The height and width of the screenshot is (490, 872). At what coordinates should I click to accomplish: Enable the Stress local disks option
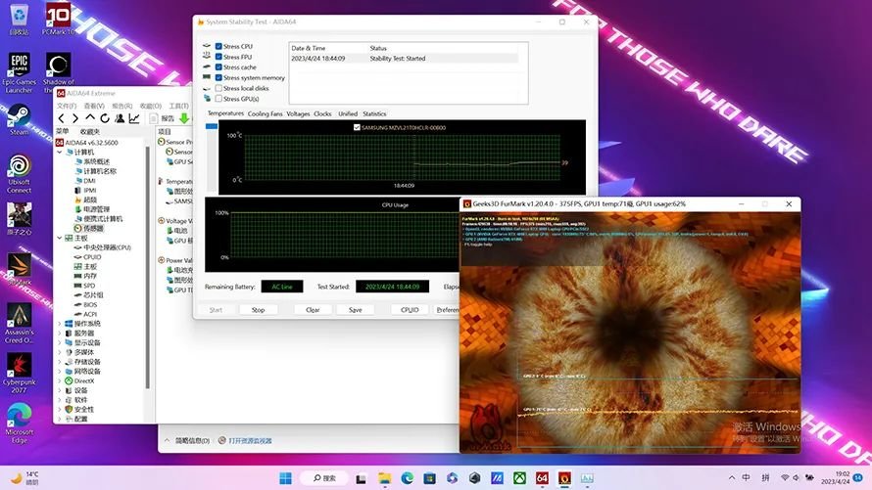(x=218, y=88)
